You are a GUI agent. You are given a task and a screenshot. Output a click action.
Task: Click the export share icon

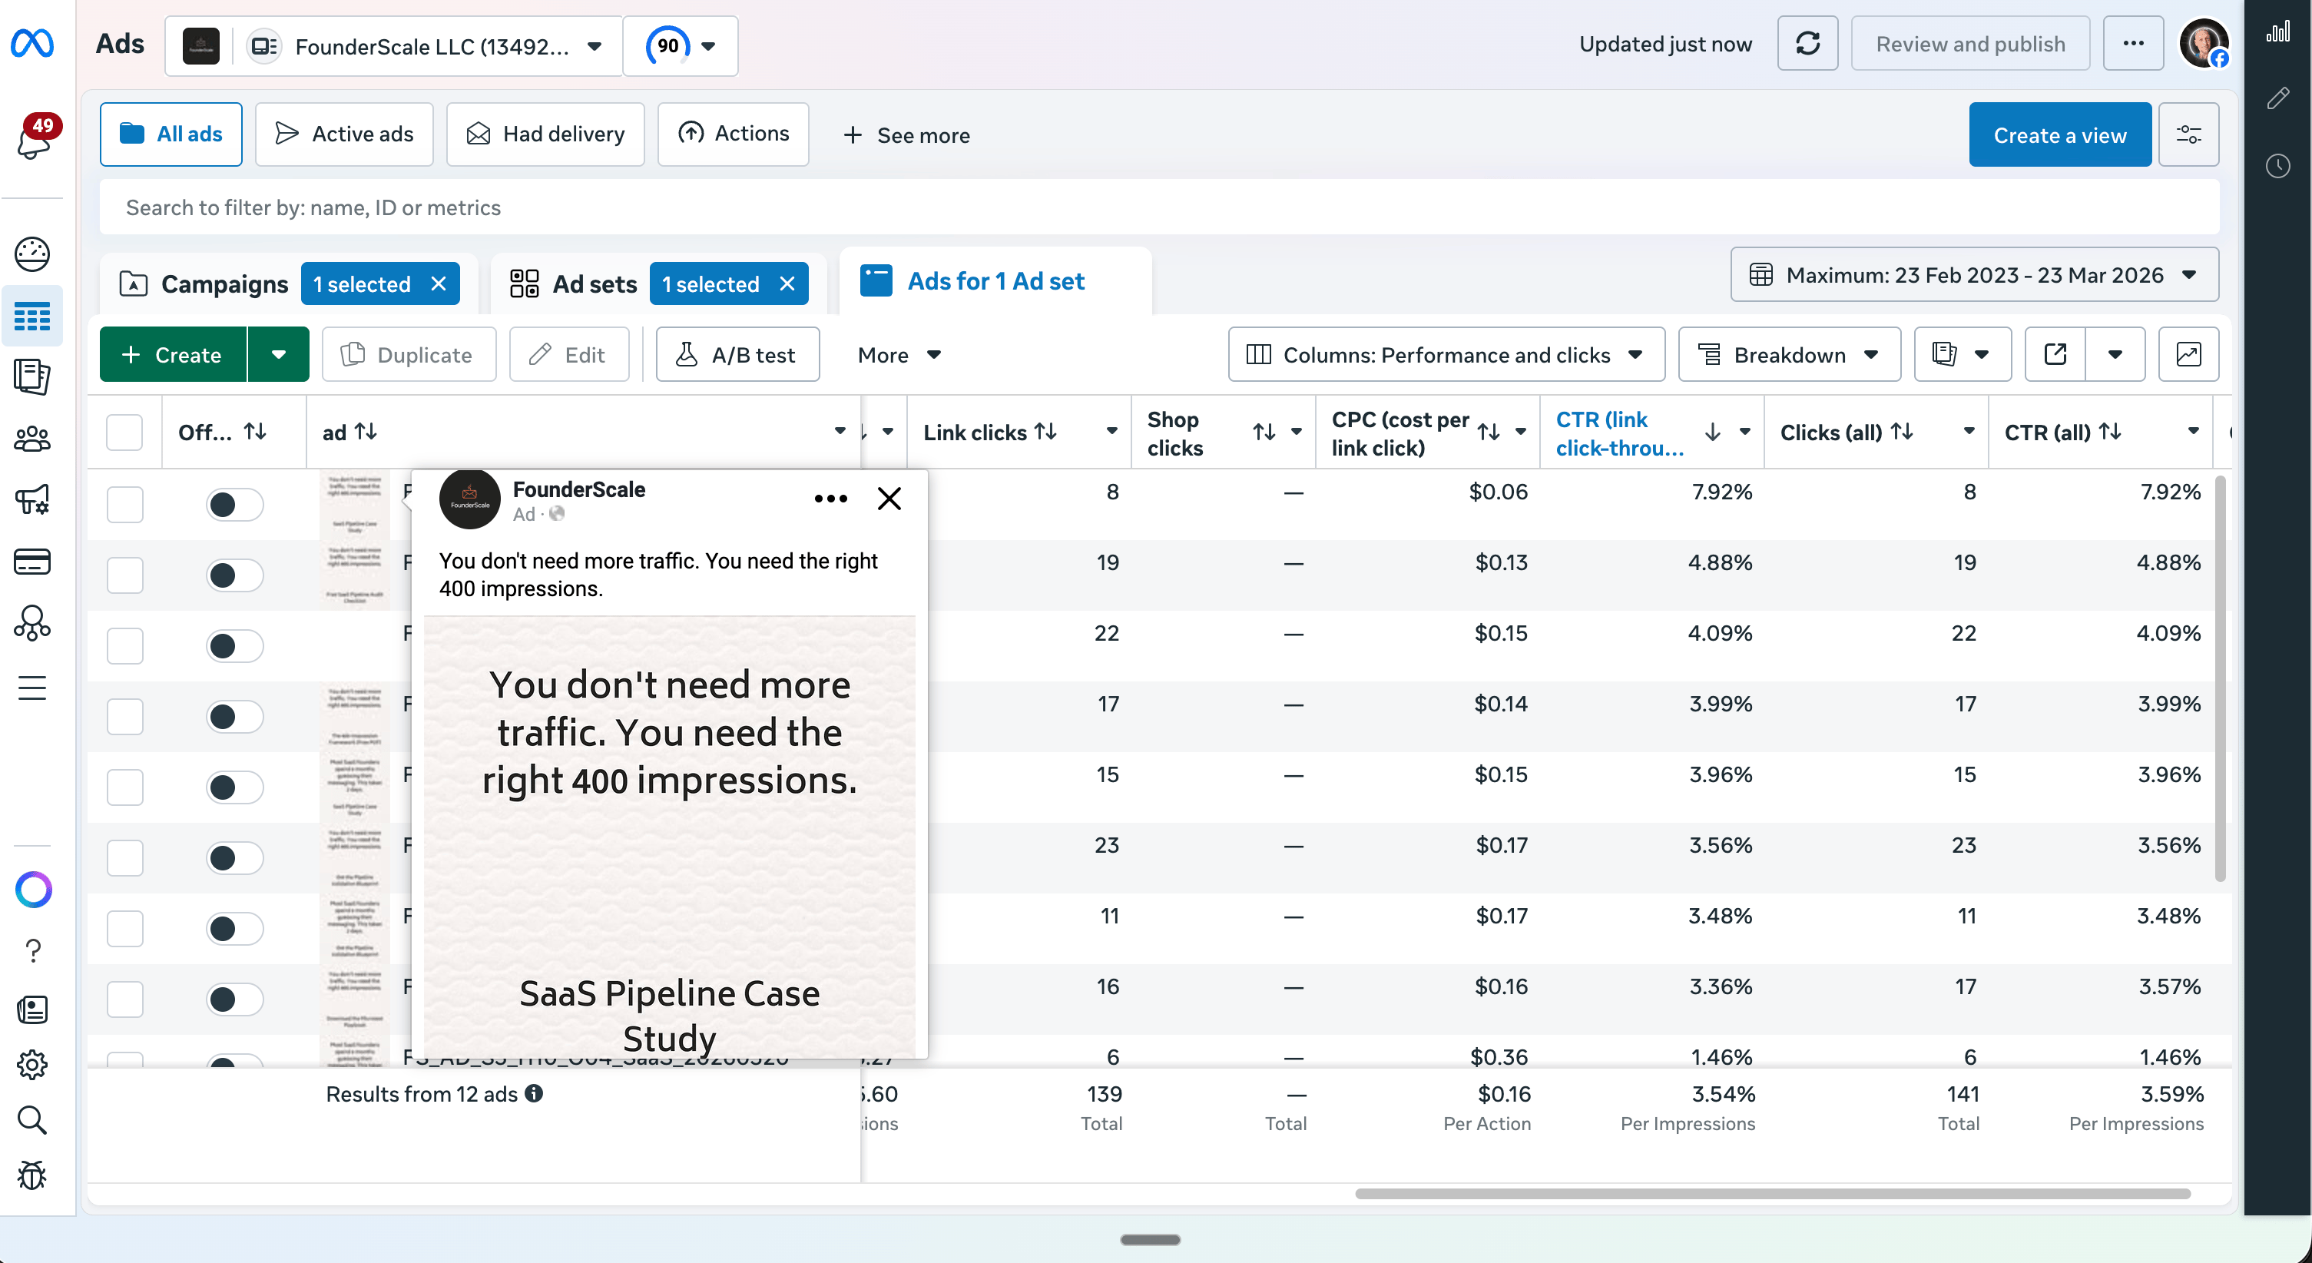tap(2055, 355)
